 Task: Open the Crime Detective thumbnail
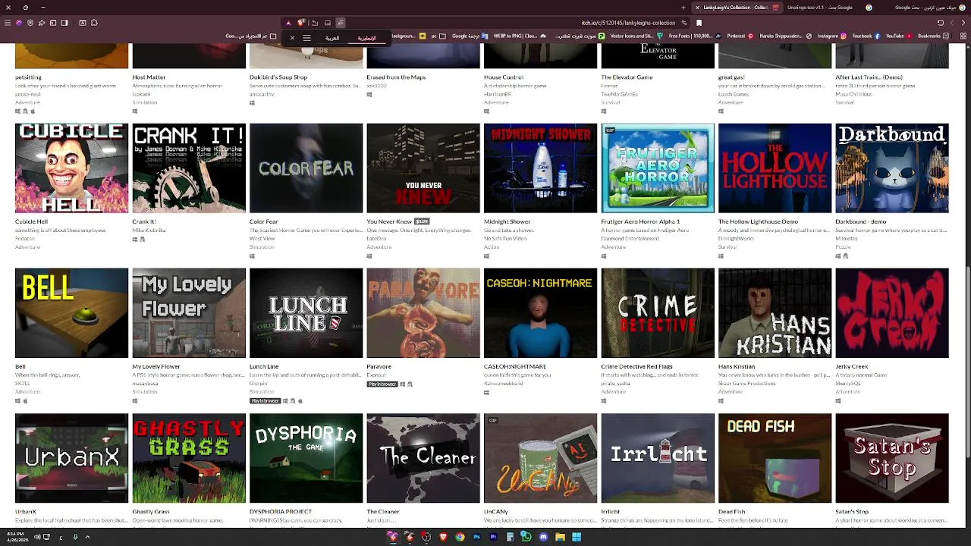point(658,312)
